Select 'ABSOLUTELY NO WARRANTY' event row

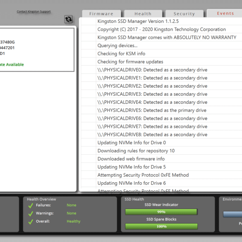(161, 37)
